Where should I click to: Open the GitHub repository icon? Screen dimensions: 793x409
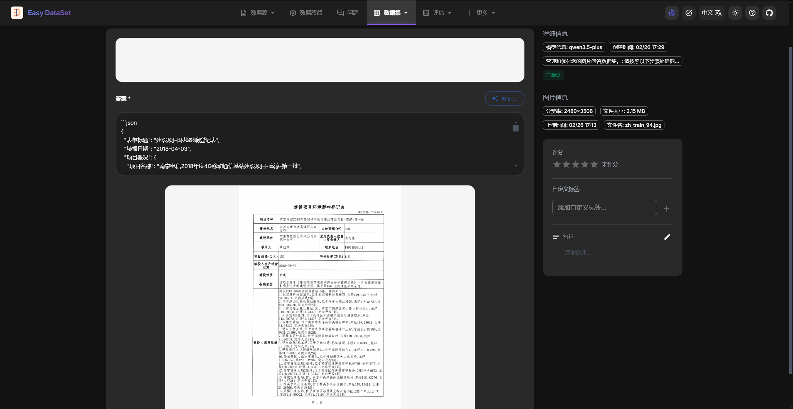click(x=769, y=13)
